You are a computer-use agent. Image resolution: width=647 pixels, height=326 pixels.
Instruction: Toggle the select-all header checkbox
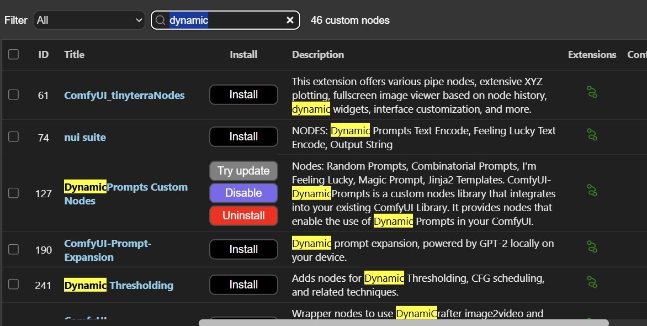[x=14, y=54]
